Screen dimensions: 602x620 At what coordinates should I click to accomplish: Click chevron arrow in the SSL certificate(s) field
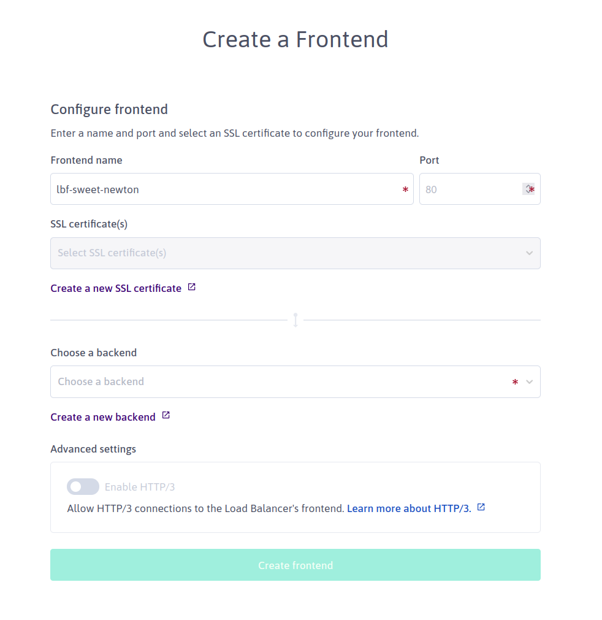tap(530, 253)
